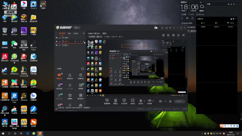Image resolution: width=242 pixels, height=136 pixels.
Task: Switch to the third scene tab
Action: pyautogui.click(x=76, y=34)
